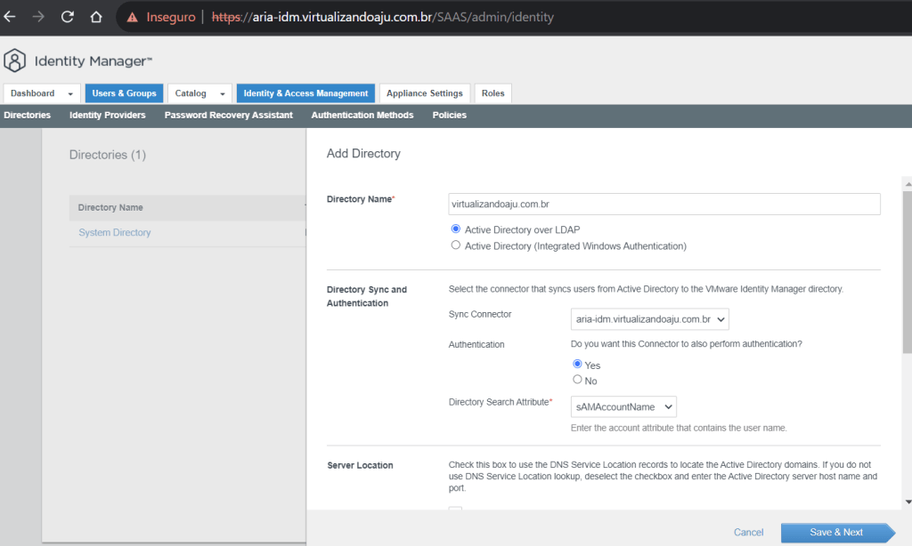Viewport: 912px width, 546px height.
Task: Click the Save & Next button
Action: coord(835,532)
